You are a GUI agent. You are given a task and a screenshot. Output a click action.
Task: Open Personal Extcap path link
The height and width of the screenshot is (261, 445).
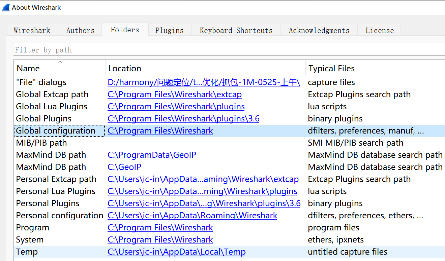203,179
